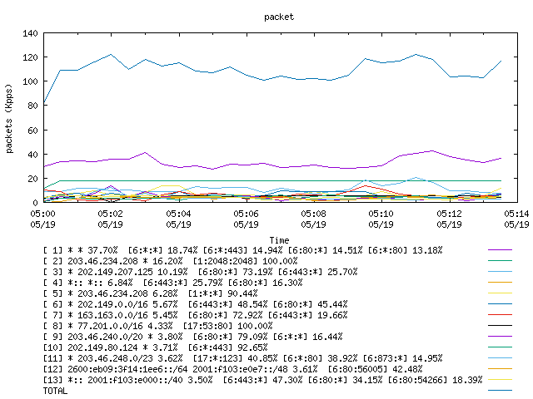Screen dimensions: 533x399
Task: Click "[6:80:*] 72.92%" in row 7
Action: pos(225,315)
